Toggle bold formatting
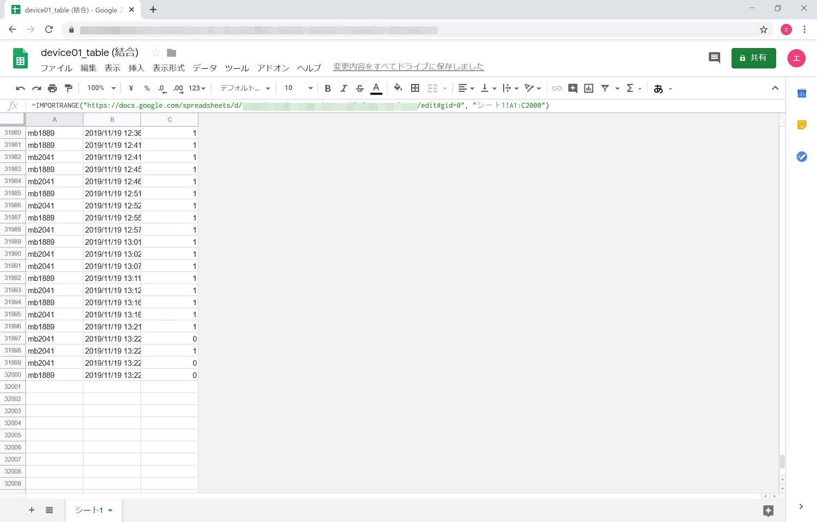Screen dimensions: 817x522 click(x=328, y=88)
